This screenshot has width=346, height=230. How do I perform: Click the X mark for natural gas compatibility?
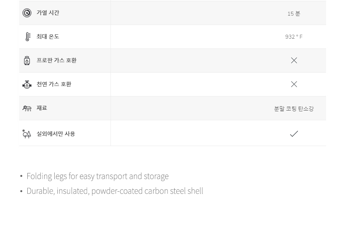(x=294, y=84)
